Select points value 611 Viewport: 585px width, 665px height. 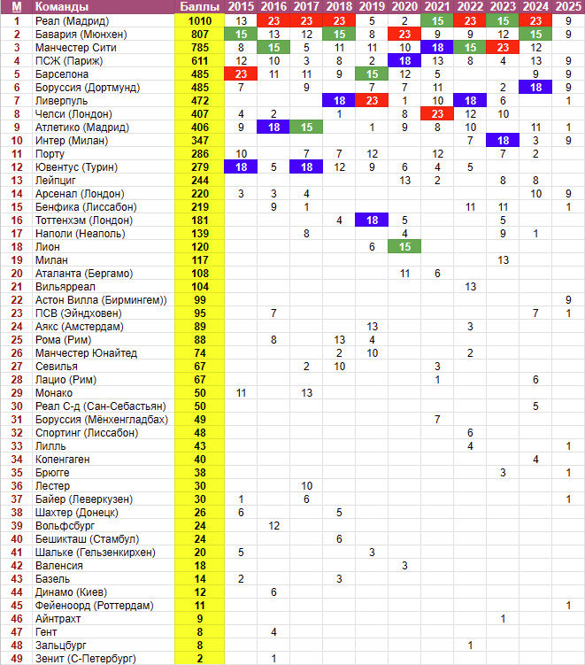pos(200,60)
